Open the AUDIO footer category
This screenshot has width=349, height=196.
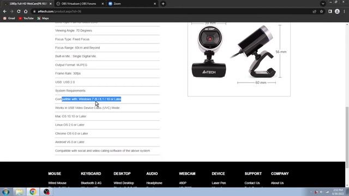click(152, 174)
